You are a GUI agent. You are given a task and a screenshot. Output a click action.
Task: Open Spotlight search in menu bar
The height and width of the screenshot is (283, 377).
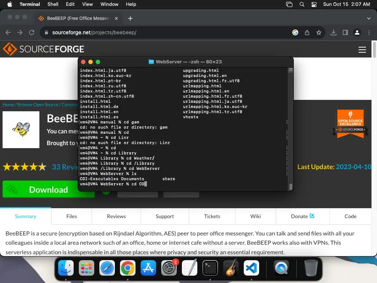[302, 4]
